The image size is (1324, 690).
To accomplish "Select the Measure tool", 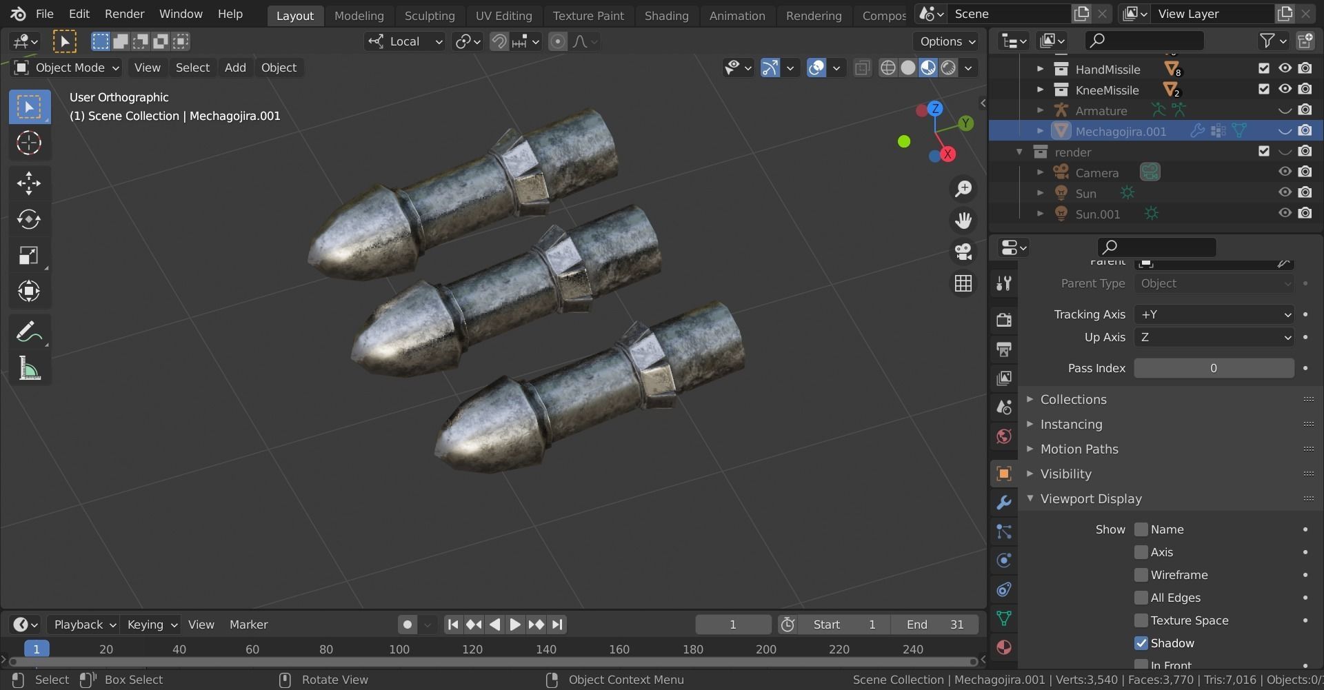I will click(x=29, y=369).
